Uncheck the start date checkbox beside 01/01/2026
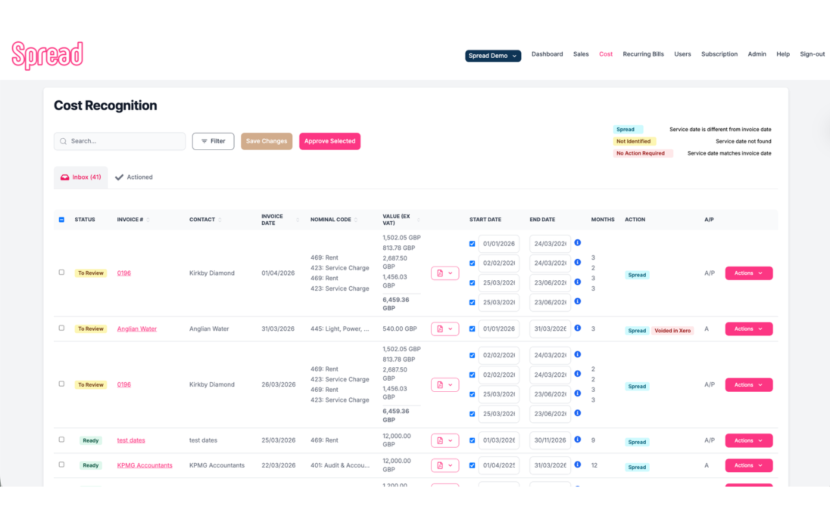This screenshot has width=830, height=519. point(472,243)
